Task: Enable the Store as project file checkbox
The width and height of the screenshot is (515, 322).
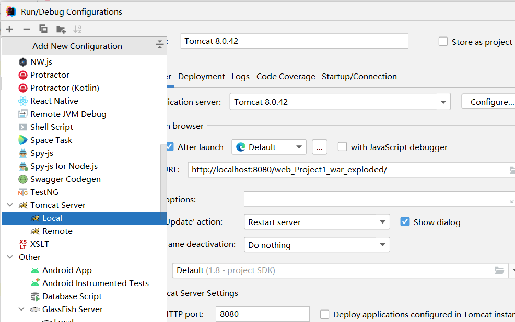Action: click(x=443, y=42)
